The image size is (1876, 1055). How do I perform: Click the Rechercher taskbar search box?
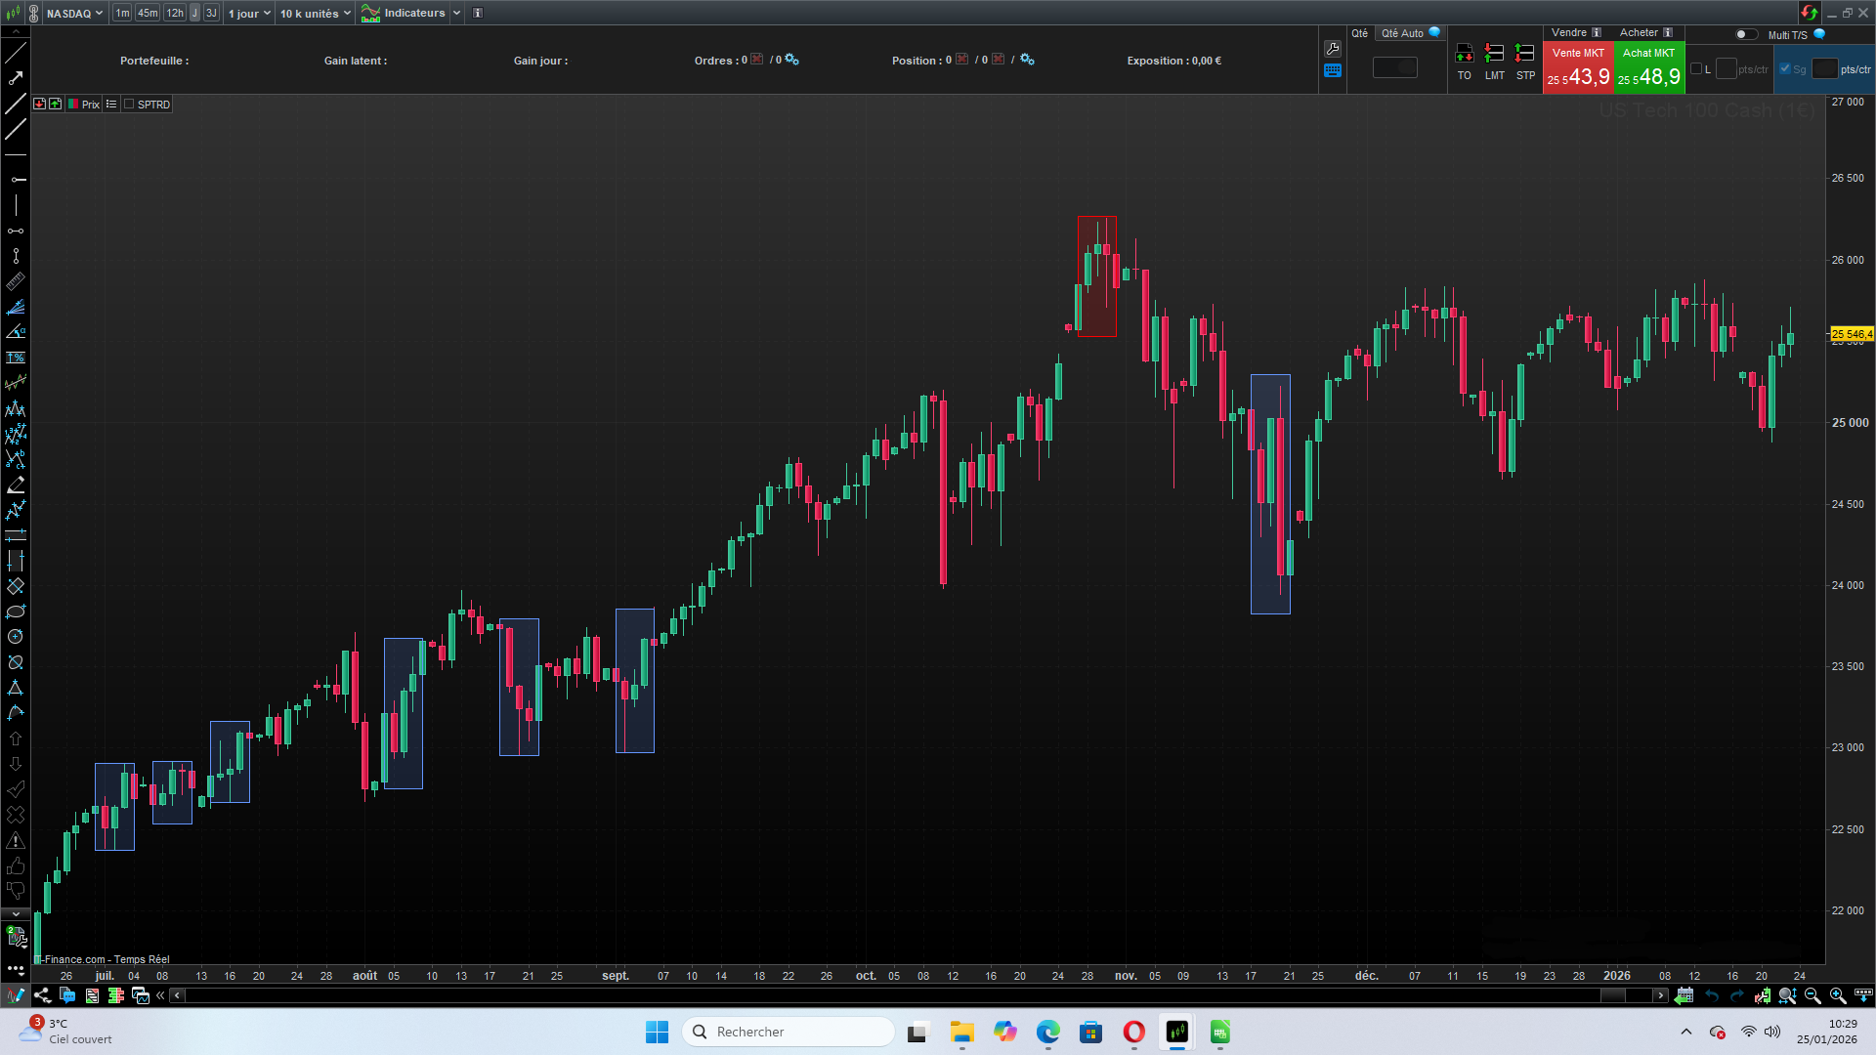click(789, 1032)
